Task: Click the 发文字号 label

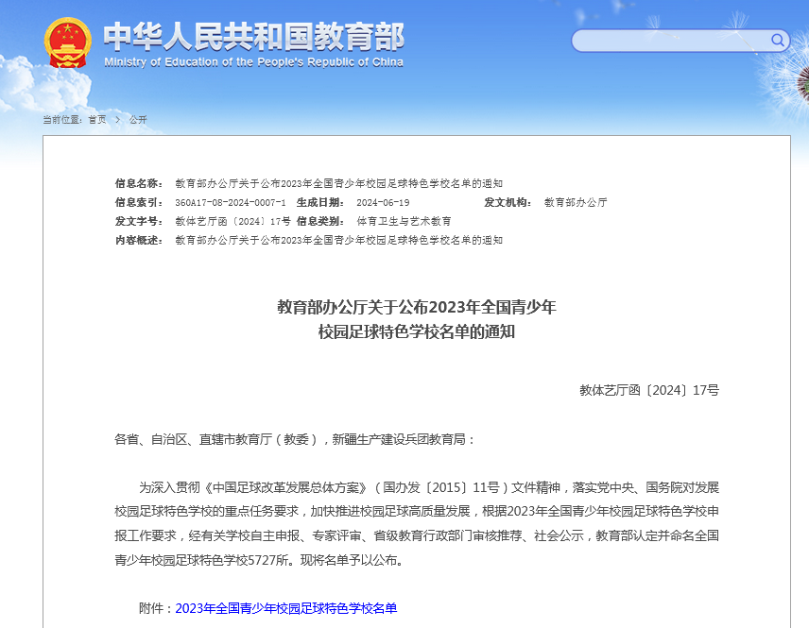Action: (x=139, y=221)
